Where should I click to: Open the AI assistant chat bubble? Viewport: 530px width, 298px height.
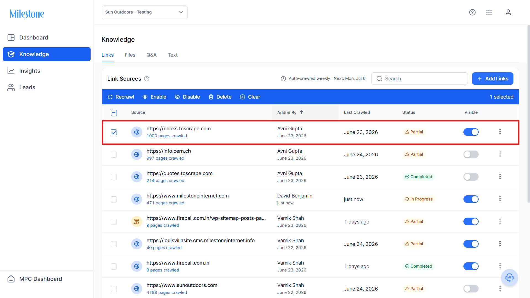point(509,277)
